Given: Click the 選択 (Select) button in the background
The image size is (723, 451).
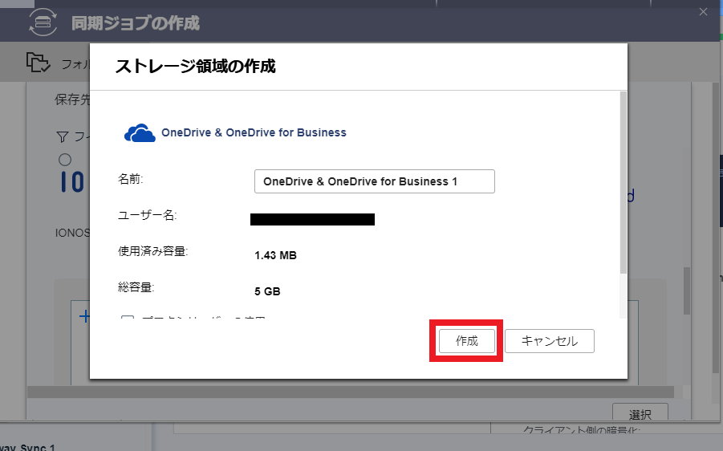Looking at the screenshot, I should pyautogui.click(x=640, y=412).
